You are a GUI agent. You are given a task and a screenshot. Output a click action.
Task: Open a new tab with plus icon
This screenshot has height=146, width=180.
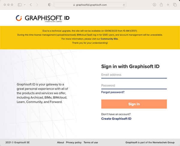[x=168, y=5]
